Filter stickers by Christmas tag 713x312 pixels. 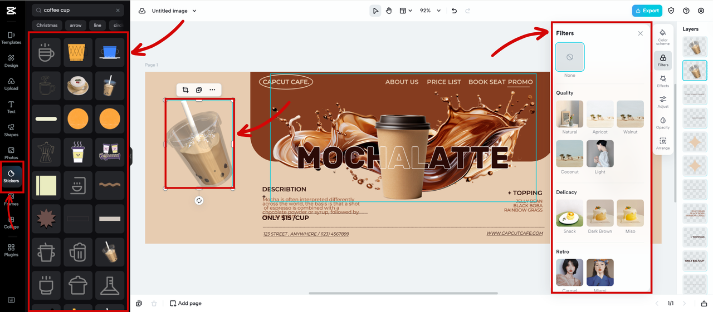tap(47, 25)
